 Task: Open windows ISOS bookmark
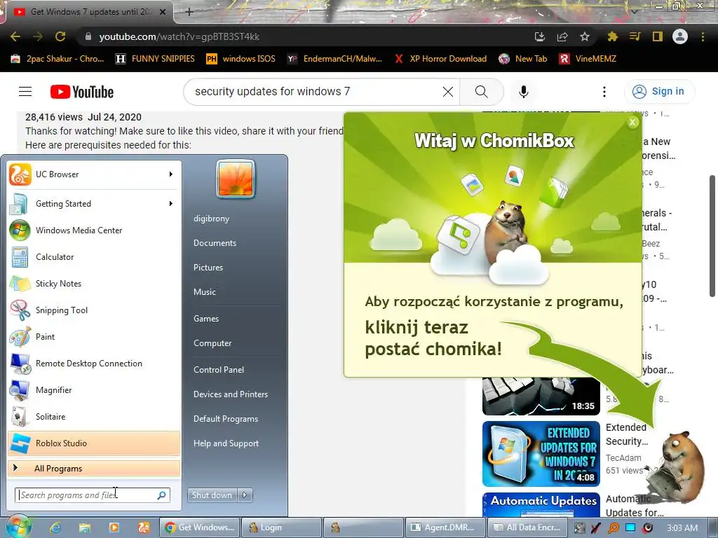point(241,59)
